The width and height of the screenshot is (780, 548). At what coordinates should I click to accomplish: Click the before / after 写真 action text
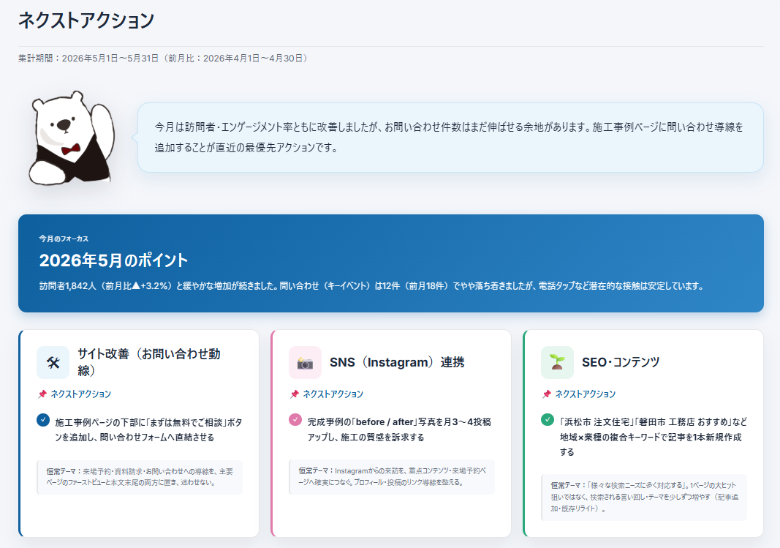coord(399,429)
